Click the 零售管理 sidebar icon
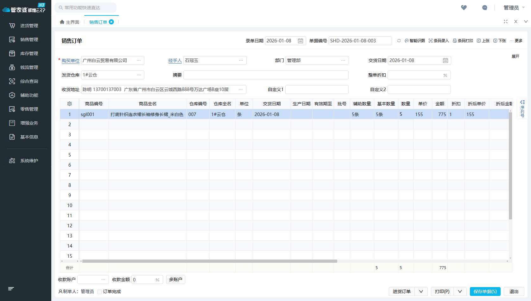The height and width of the screenshot is (301, 531). coord(12,109)
